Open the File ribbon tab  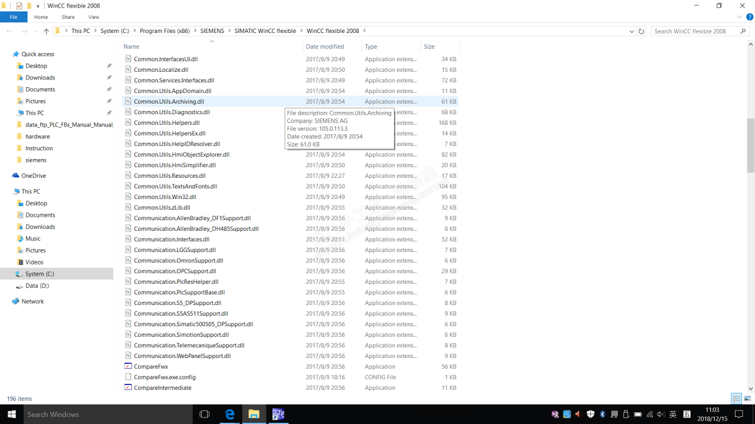13,17
